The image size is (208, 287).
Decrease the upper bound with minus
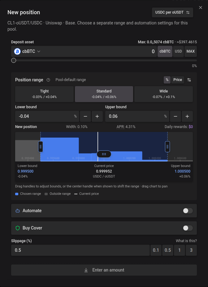[175, 116]
